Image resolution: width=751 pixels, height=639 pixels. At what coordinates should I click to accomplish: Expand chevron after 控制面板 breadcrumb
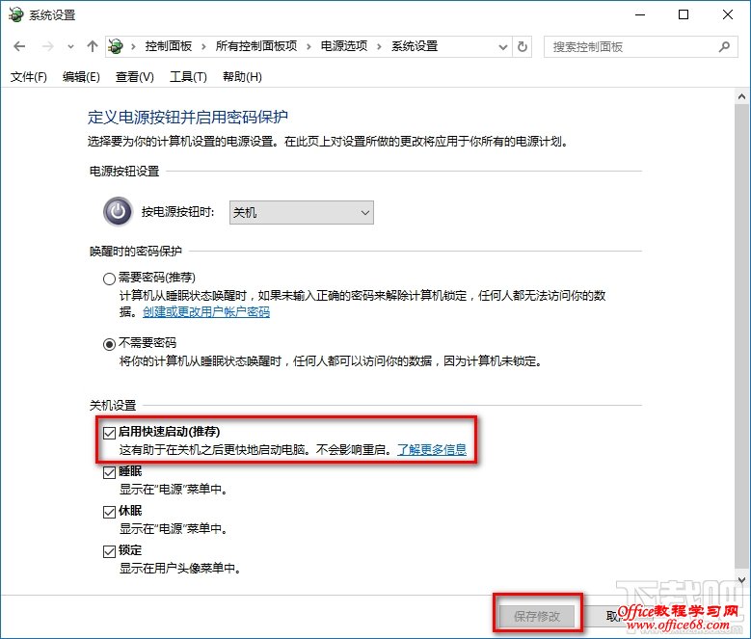click(204, 47)
